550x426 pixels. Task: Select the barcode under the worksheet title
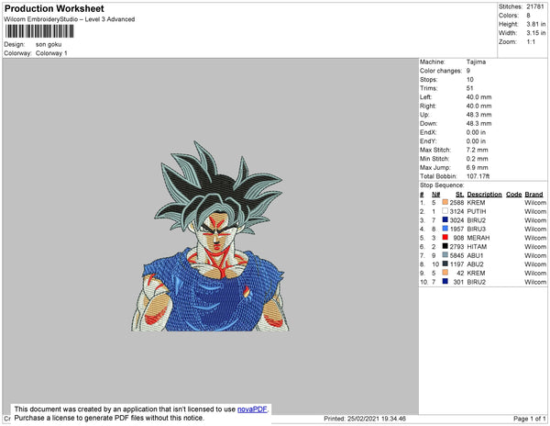click(39, 31)
